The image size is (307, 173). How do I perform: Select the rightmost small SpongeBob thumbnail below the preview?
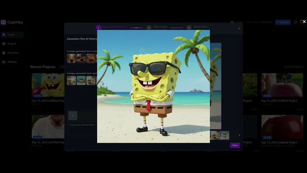[224, 135]
